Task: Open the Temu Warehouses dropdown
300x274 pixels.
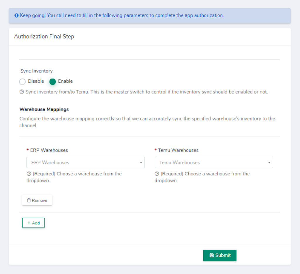Action: [x=214, y=163]
